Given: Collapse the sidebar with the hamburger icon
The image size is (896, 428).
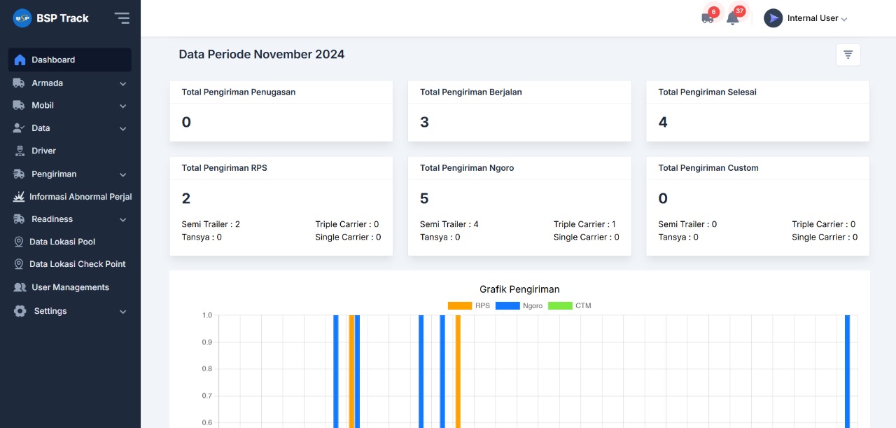Looking at the screenshot, I should (122, 18).
